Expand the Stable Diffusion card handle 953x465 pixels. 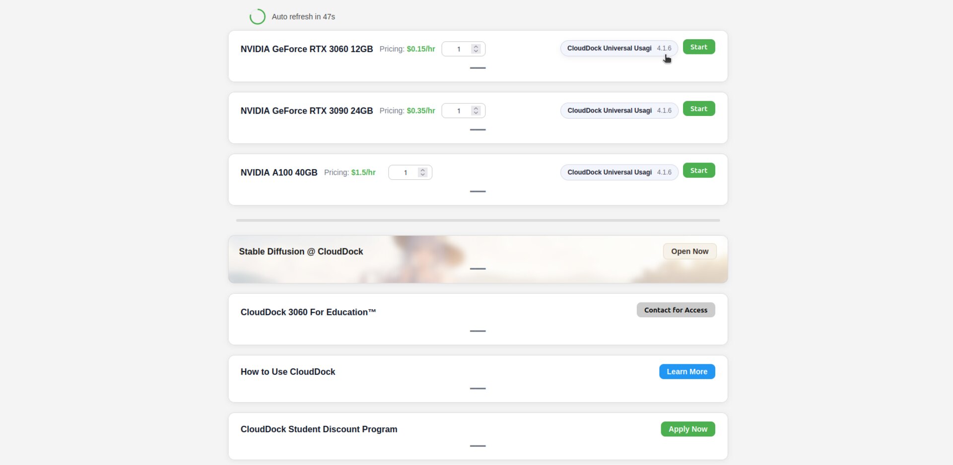pos(477,269)
